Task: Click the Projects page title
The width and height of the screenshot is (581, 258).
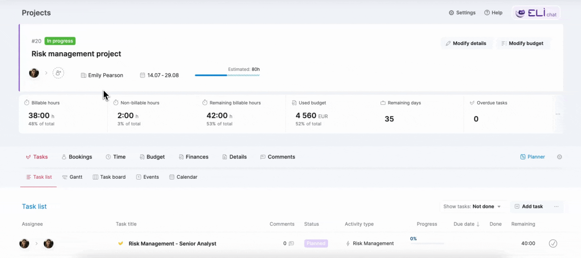Action: pos(36,13)
